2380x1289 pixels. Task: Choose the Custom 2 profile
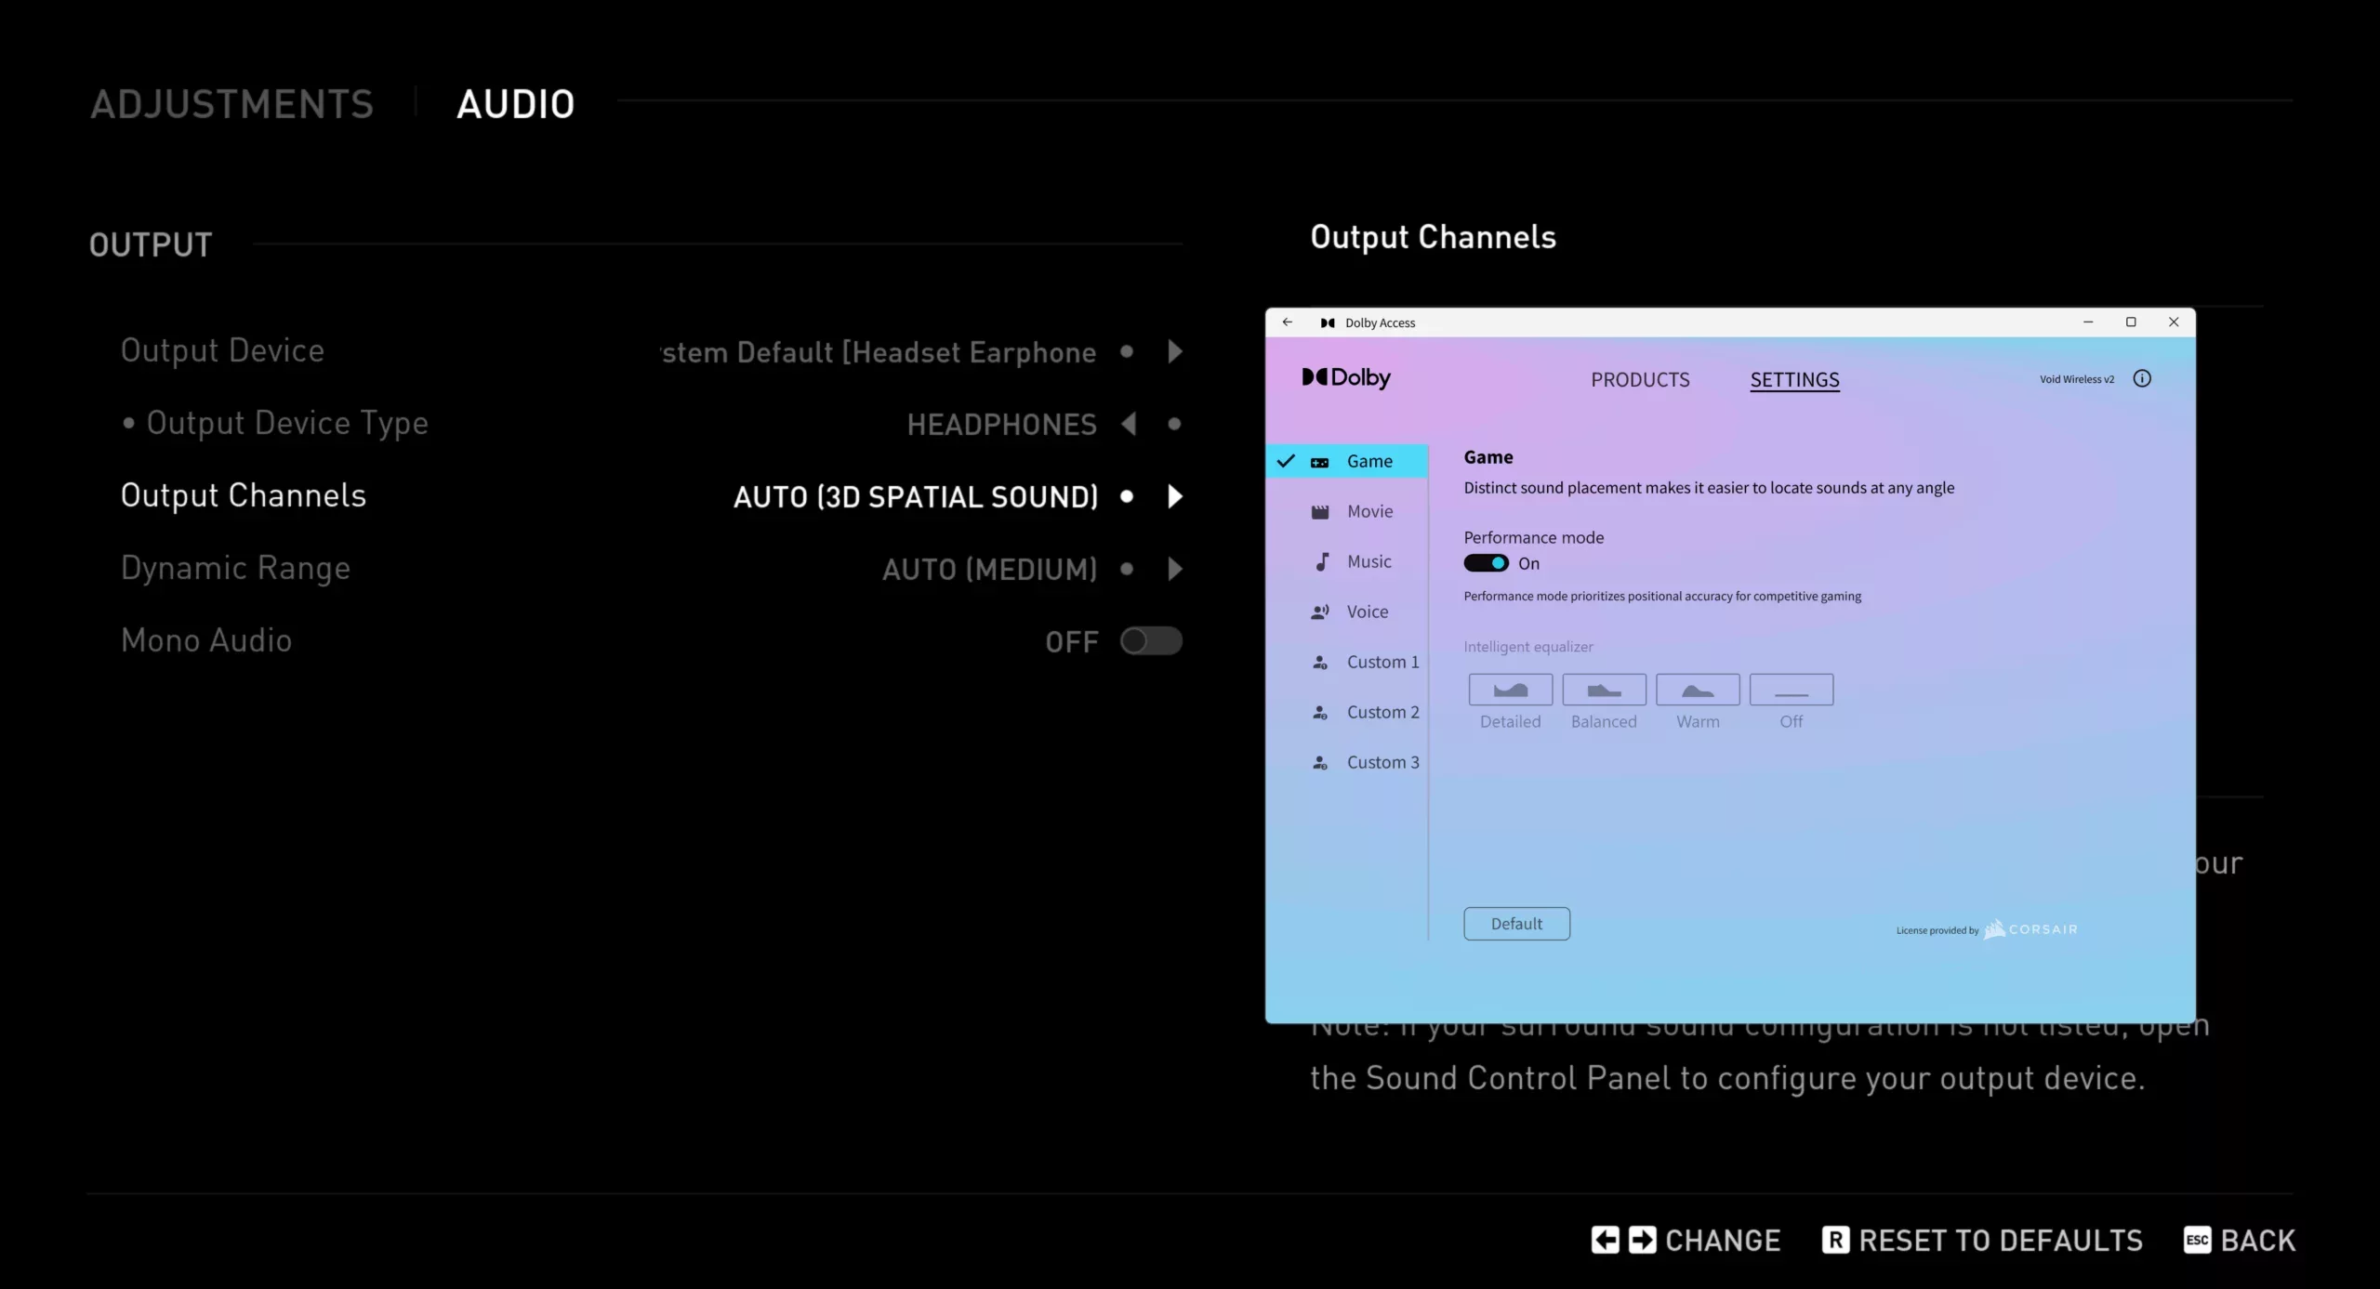point(1347,712)
